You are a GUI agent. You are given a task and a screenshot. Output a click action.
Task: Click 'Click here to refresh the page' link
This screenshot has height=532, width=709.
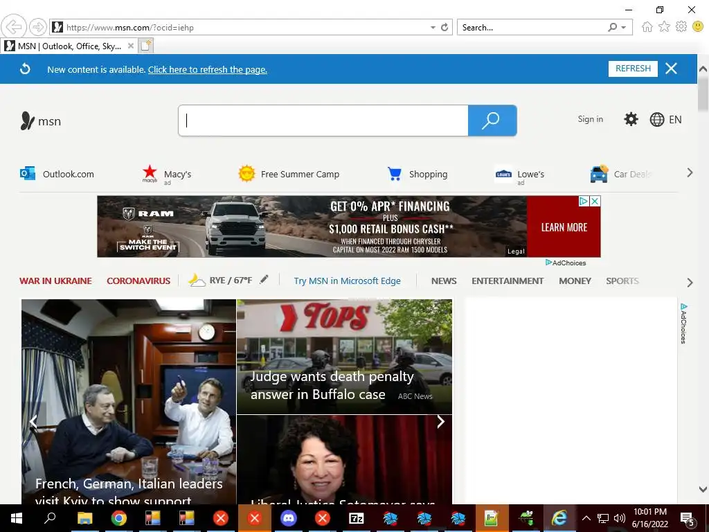coord(208,70)
